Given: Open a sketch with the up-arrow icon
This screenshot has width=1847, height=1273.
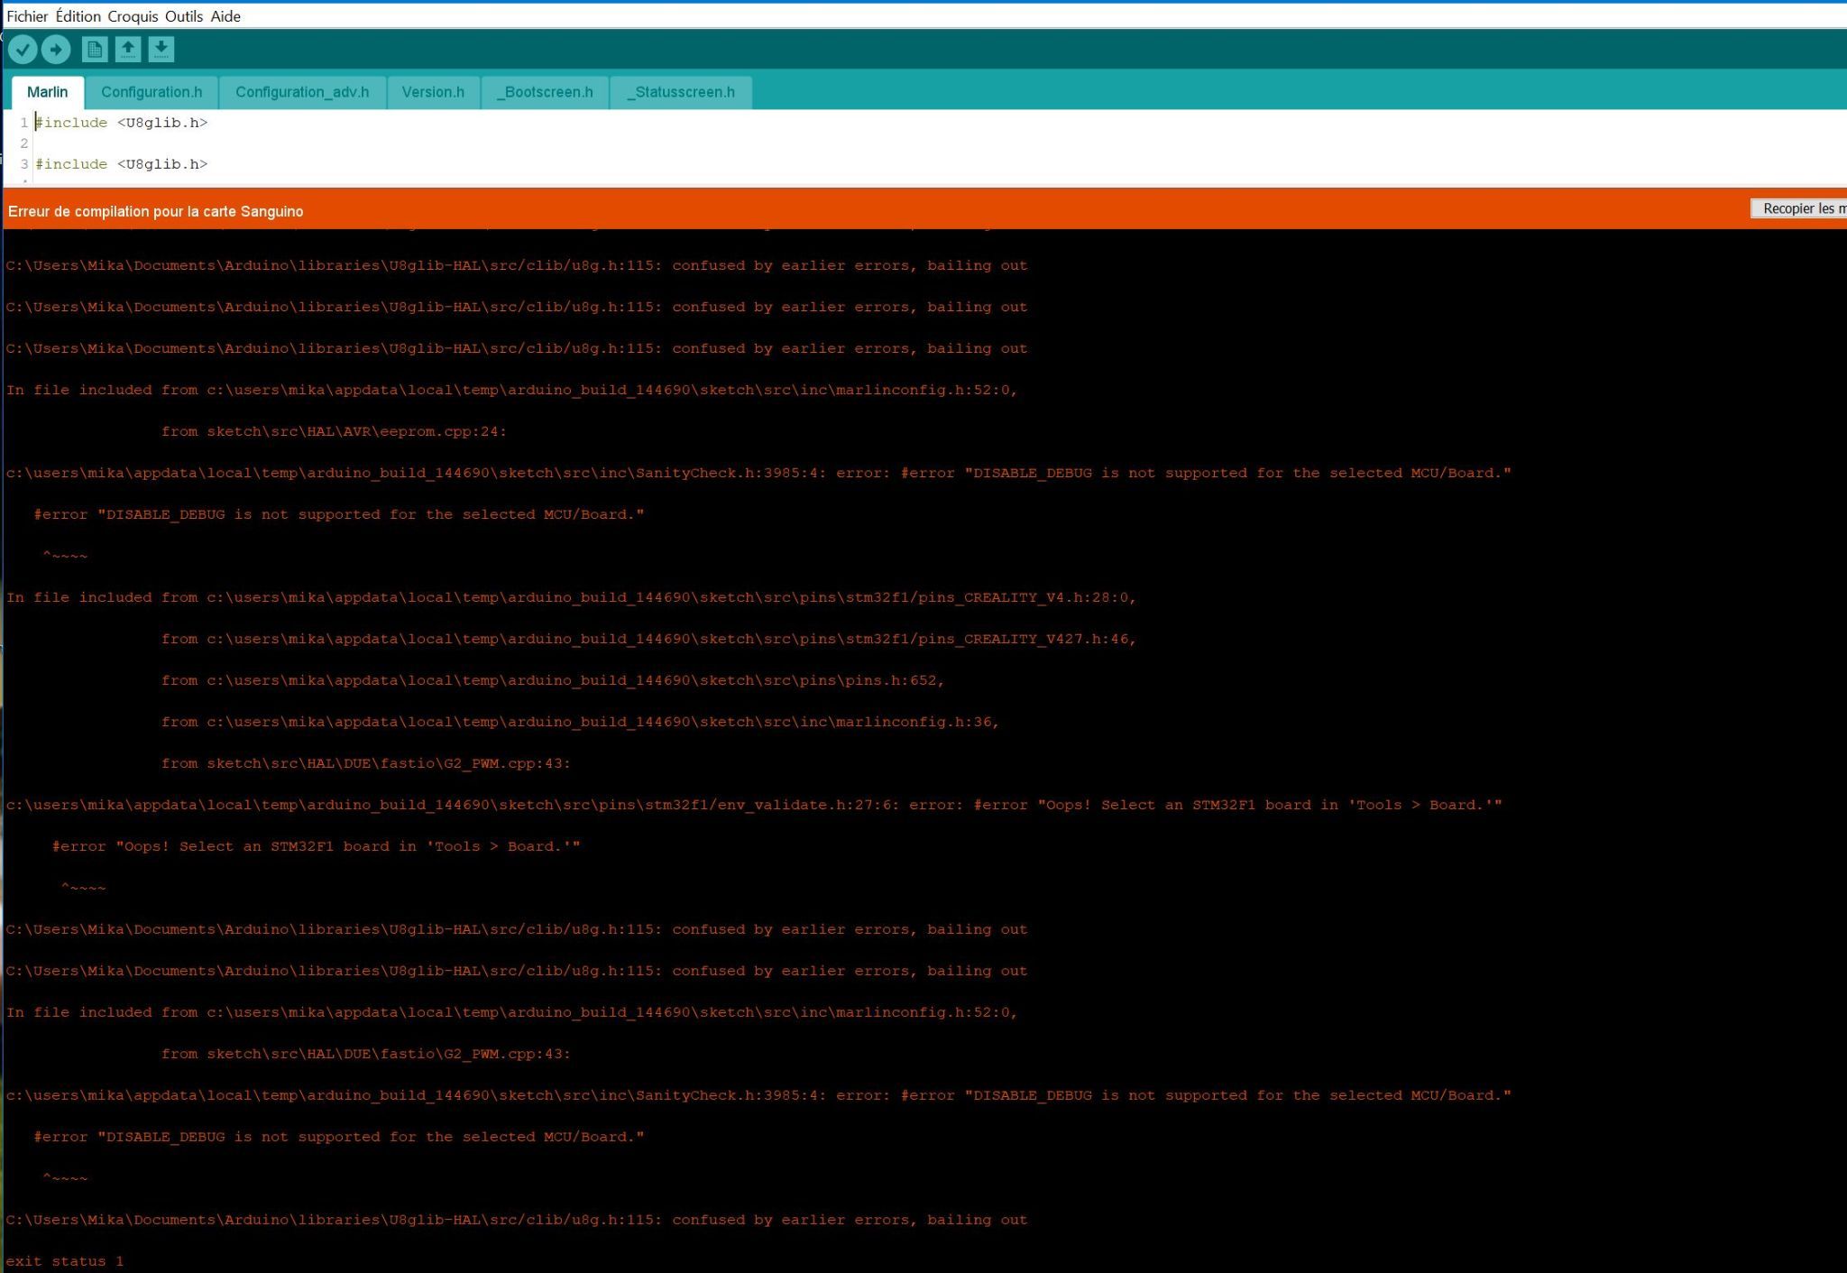Looking at the screenshot, I should point(128,50).
